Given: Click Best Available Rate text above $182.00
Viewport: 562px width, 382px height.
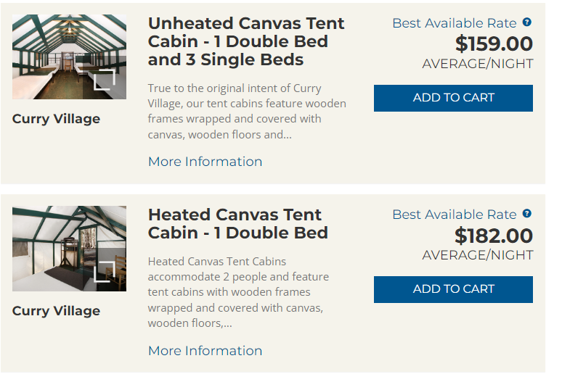Looking at the screenshot, I should pos(454,215).
